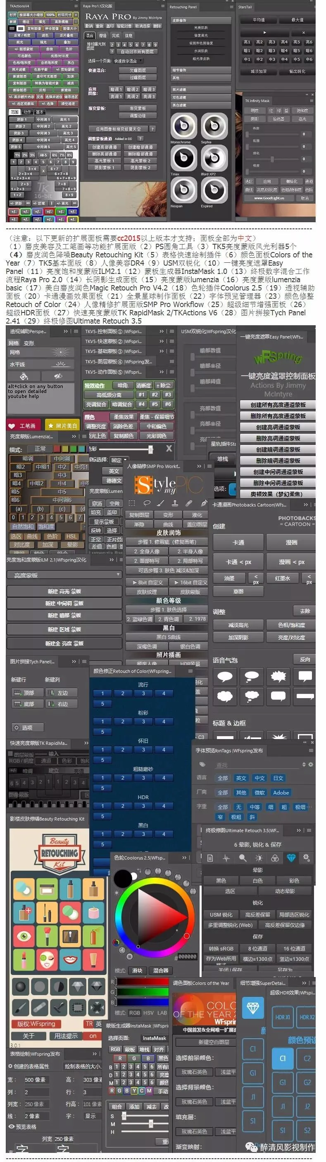The image size is (326, 1162).
Task: Click the Neopan film dial icon
Action: pyautogui.click(x=183, y=190)
